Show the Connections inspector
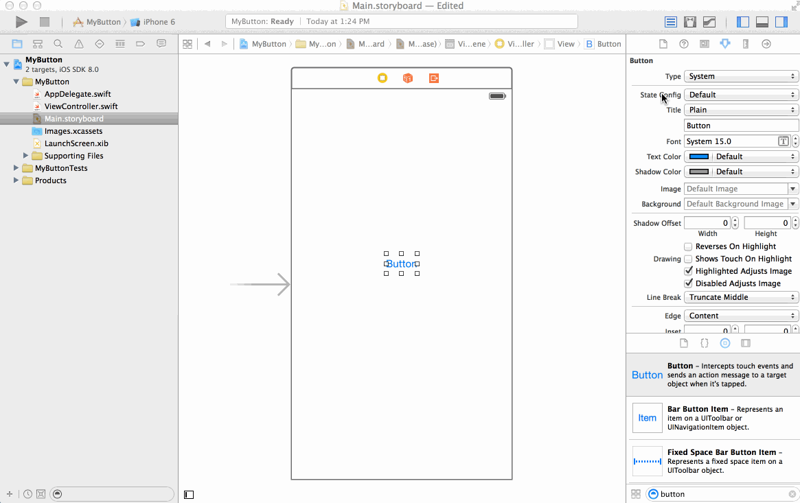Viewport: 800px width, 503px height. pyautogui.click(x=766, y=44)
